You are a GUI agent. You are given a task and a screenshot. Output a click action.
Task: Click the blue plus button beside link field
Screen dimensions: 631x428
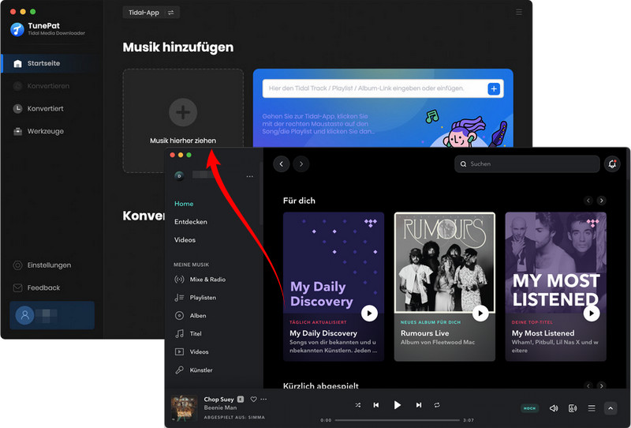(x=494, y=88)
